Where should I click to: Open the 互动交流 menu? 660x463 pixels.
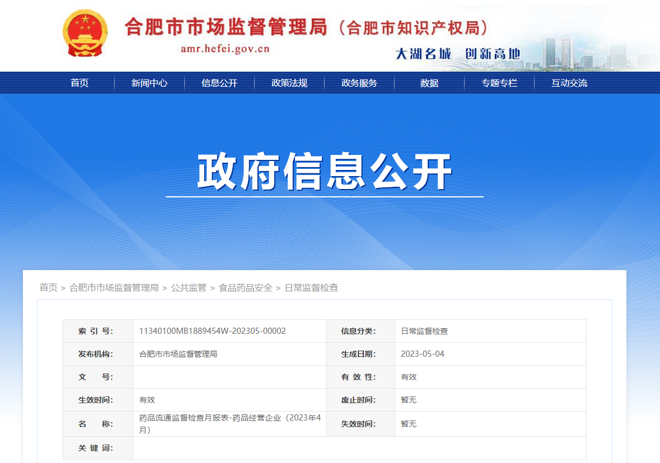tap(569, 83)
